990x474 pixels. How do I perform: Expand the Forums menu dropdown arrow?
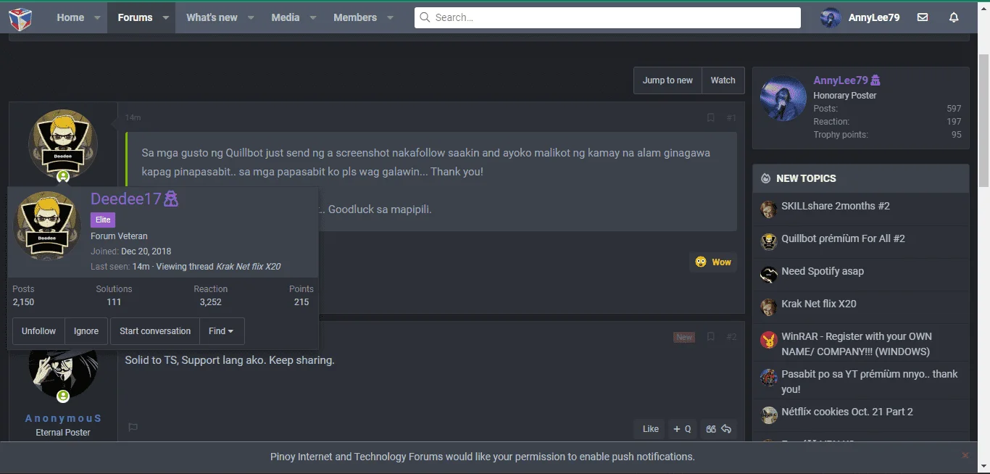[x=166, y=18]
